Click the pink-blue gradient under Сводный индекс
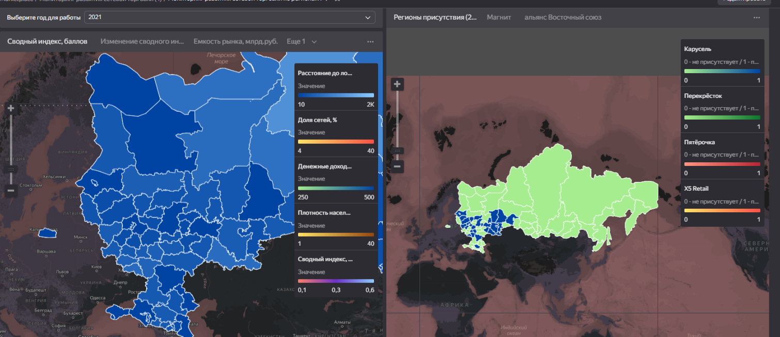Viewport: 780px width, 337px height. 336,281
